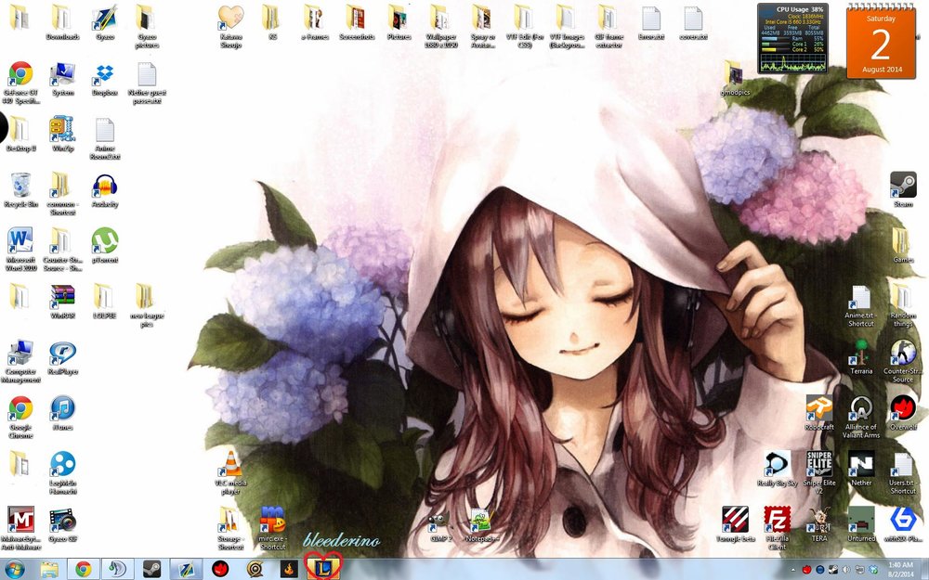Open the Storage - Shortcut folder
This screenshot has width=929, height=580.
(230, 528)
